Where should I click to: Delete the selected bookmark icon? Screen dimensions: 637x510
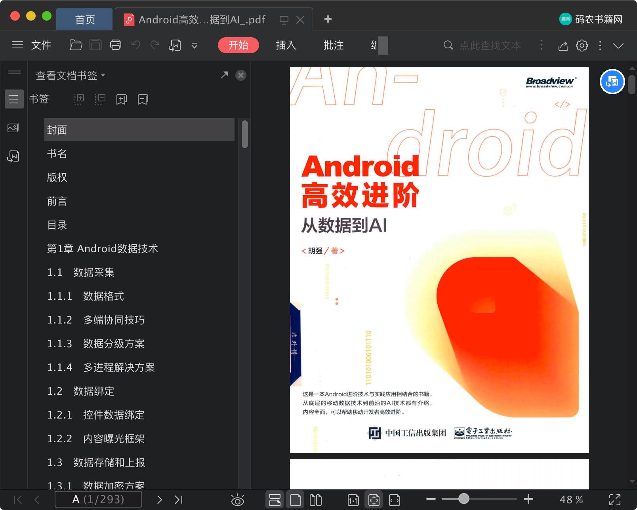[143, 99]
